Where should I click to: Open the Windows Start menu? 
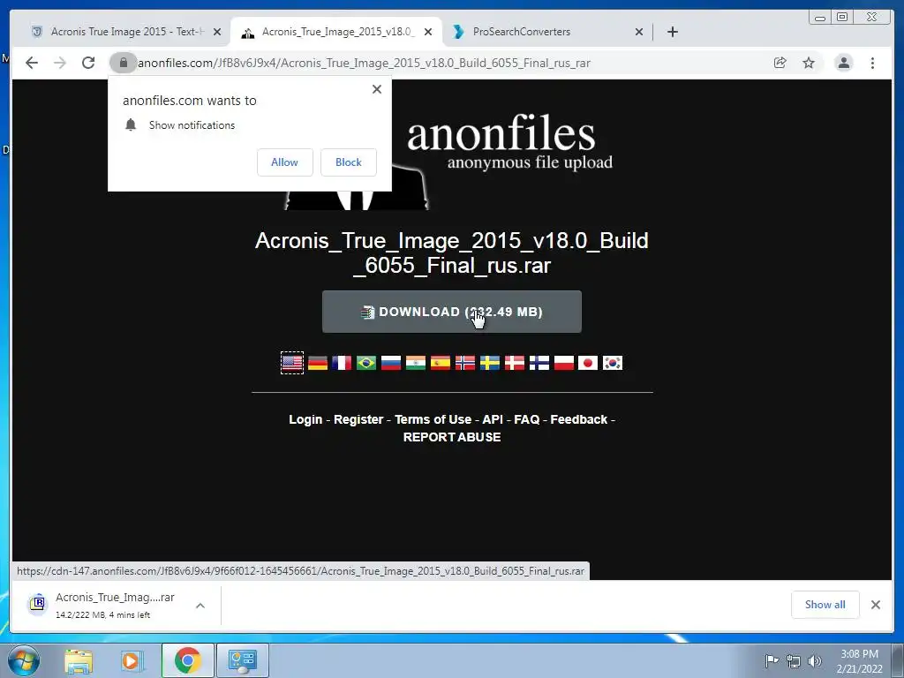coord(23,660)
